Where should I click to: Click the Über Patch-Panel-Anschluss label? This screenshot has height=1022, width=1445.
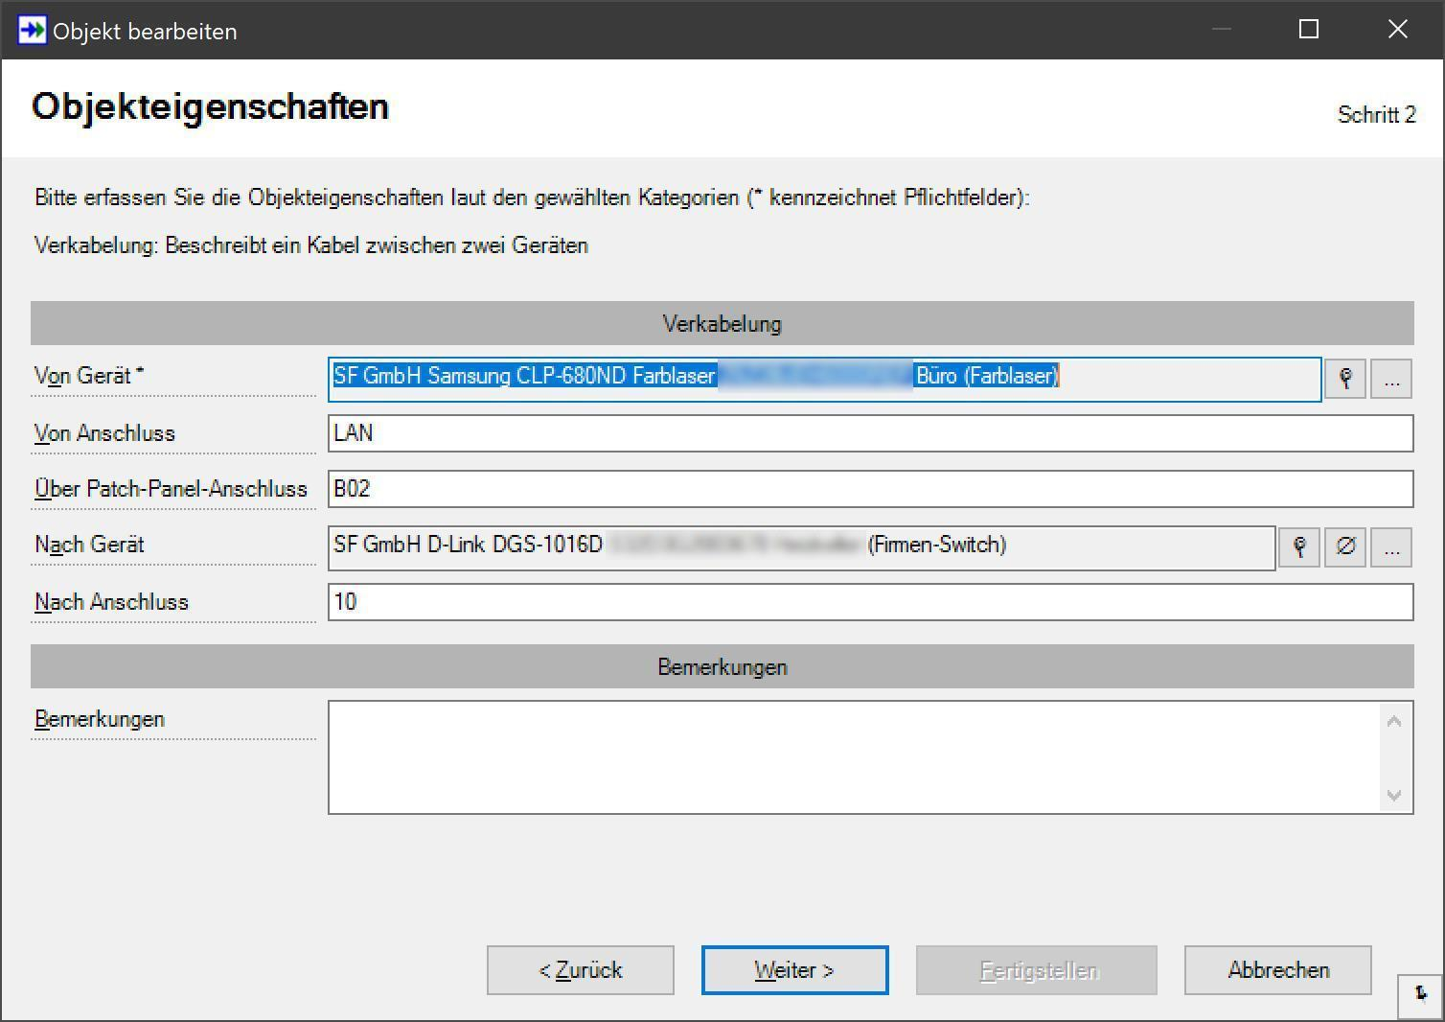171,489
